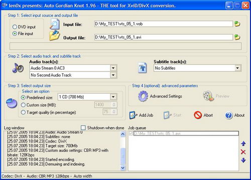
Task: Open No Second Audio Track dropdown
Action: point(113,75)
